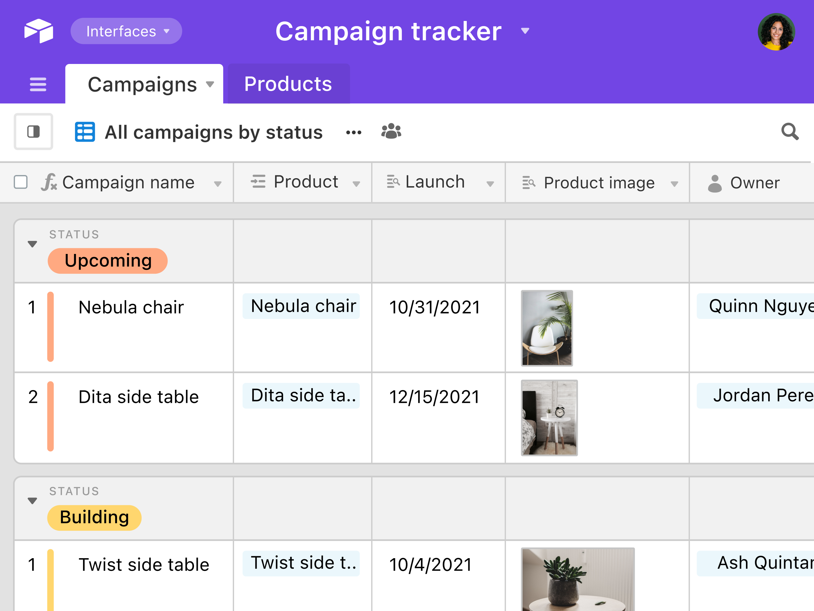
Task: Open the hamburger menu icon
Action: [38, 84]
